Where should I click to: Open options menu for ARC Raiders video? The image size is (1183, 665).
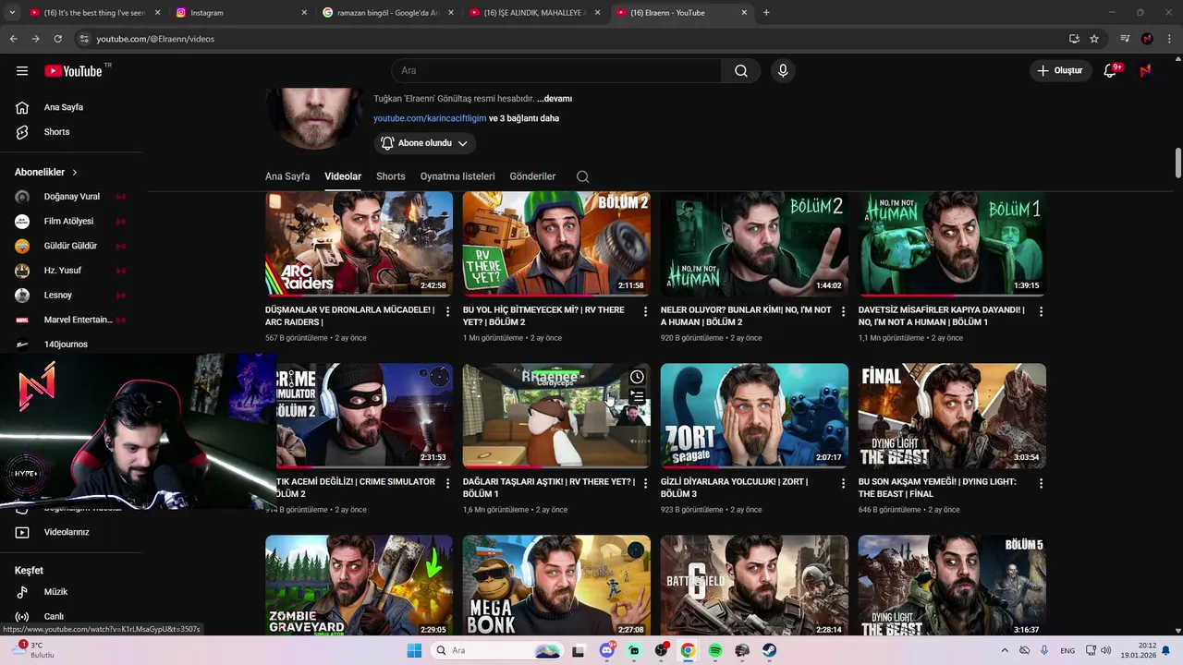(x=447, y=311)
